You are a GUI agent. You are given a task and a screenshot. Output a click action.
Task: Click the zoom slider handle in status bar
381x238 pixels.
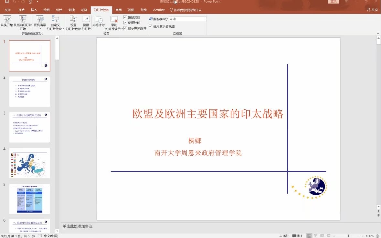[348, 236]
